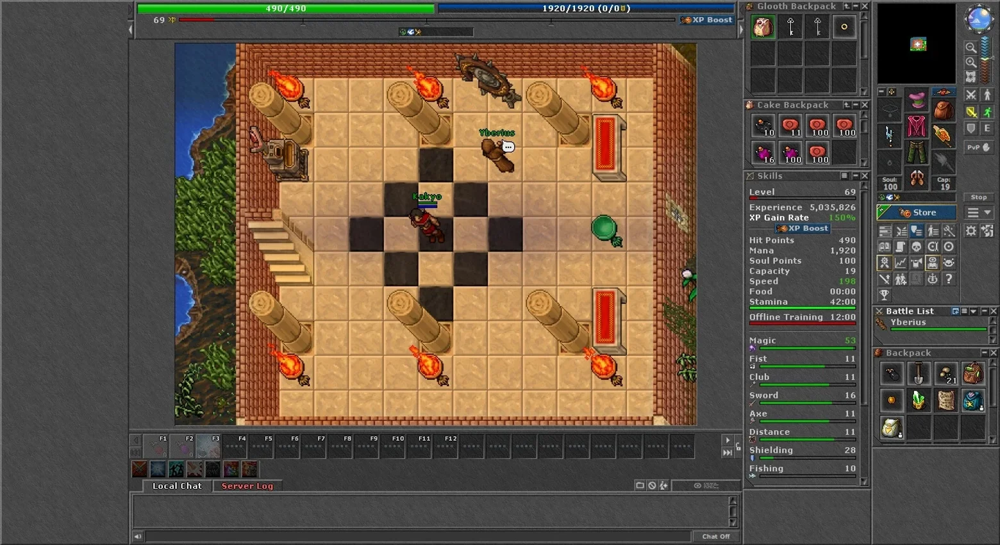
Task: Click the speaker icon beside the chat input
Action: pyautogui.click(x=137, y=536)
